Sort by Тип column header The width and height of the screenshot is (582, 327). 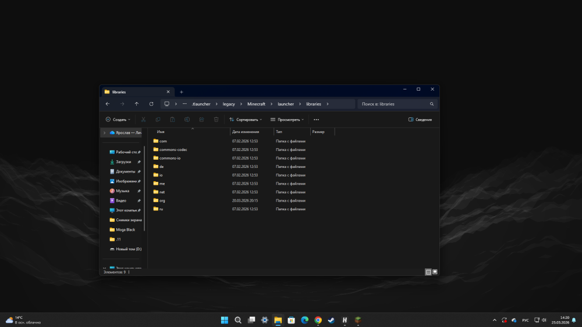pyautogui.click(x=279, y=132)
